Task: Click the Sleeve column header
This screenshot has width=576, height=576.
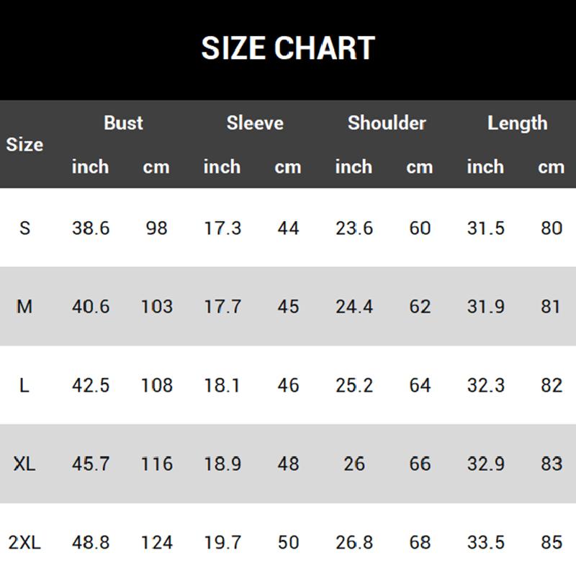Action: (x=255, y=123)
